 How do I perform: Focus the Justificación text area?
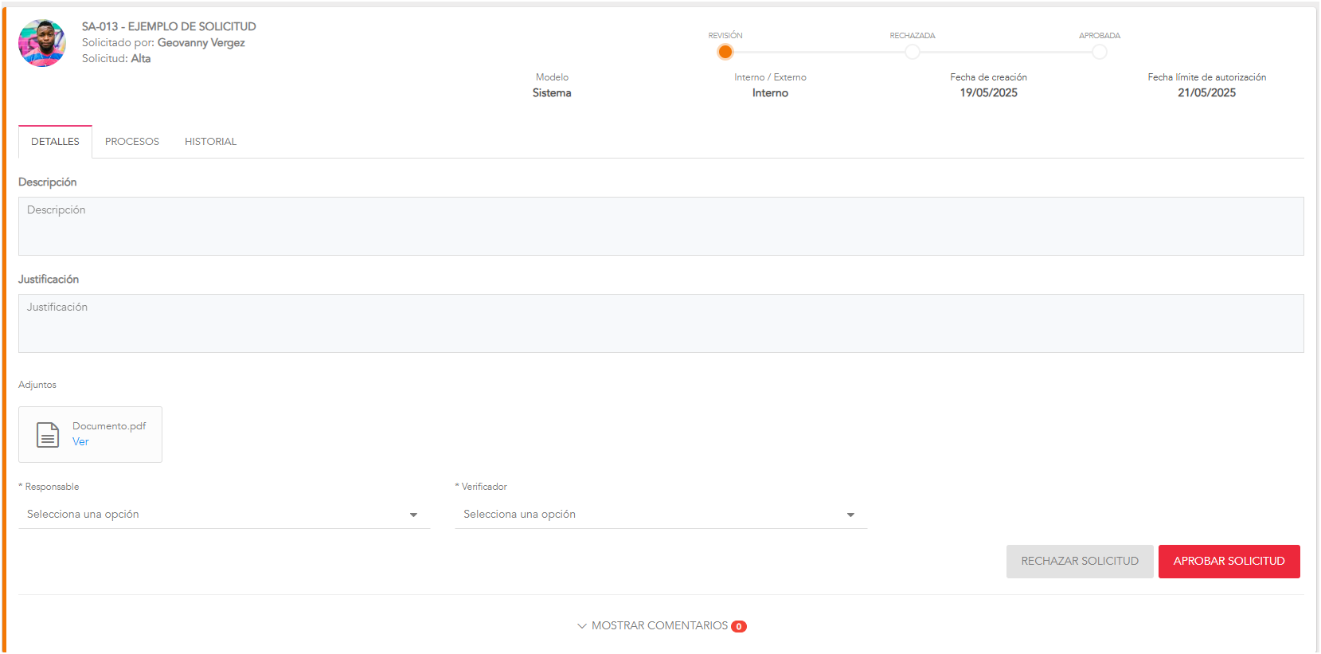point(661,323)
